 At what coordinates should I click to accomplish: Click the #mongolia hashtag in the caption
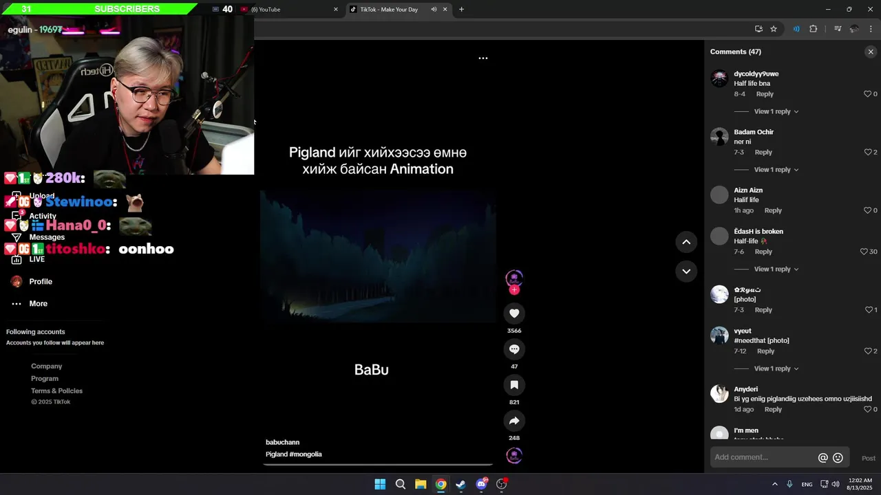(x=306, y=454)
